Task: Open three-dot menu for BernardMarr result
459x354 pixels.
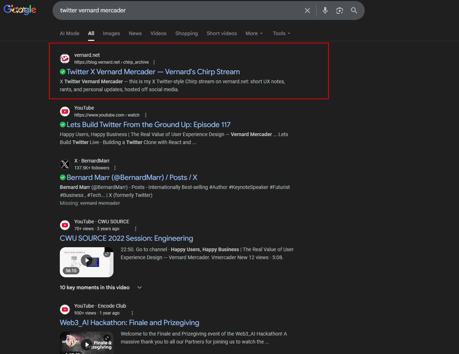Action: [x=115, y=168]
